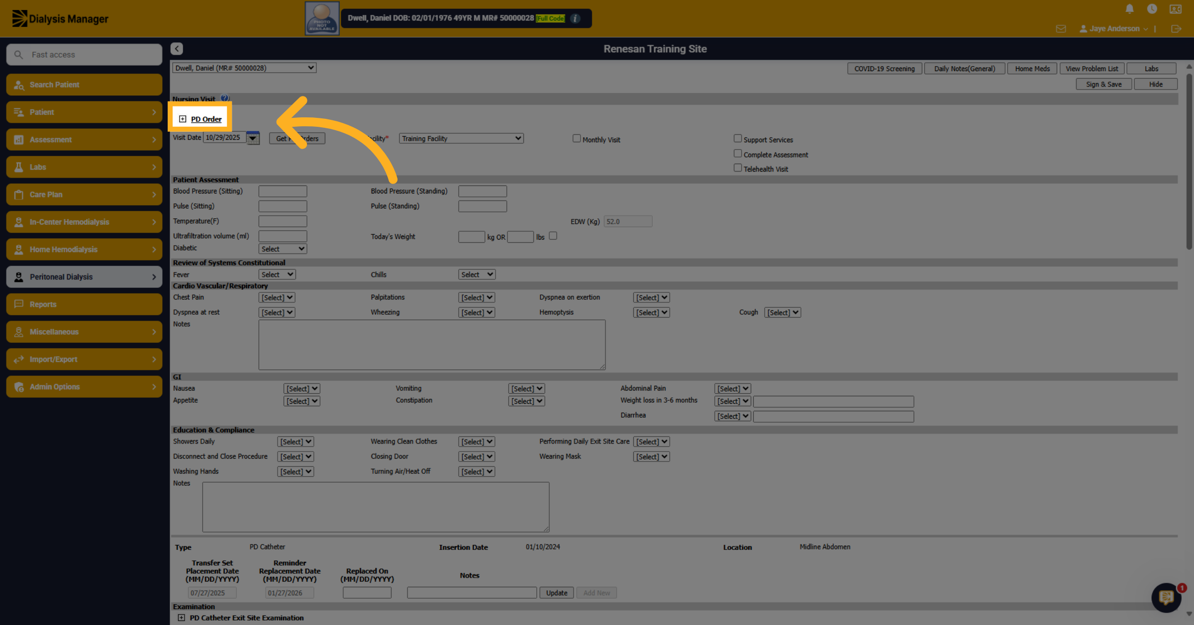1194x625 pixels.
Task: Expand PD Catheter Exit Site Examination
Action: (181, 618)
